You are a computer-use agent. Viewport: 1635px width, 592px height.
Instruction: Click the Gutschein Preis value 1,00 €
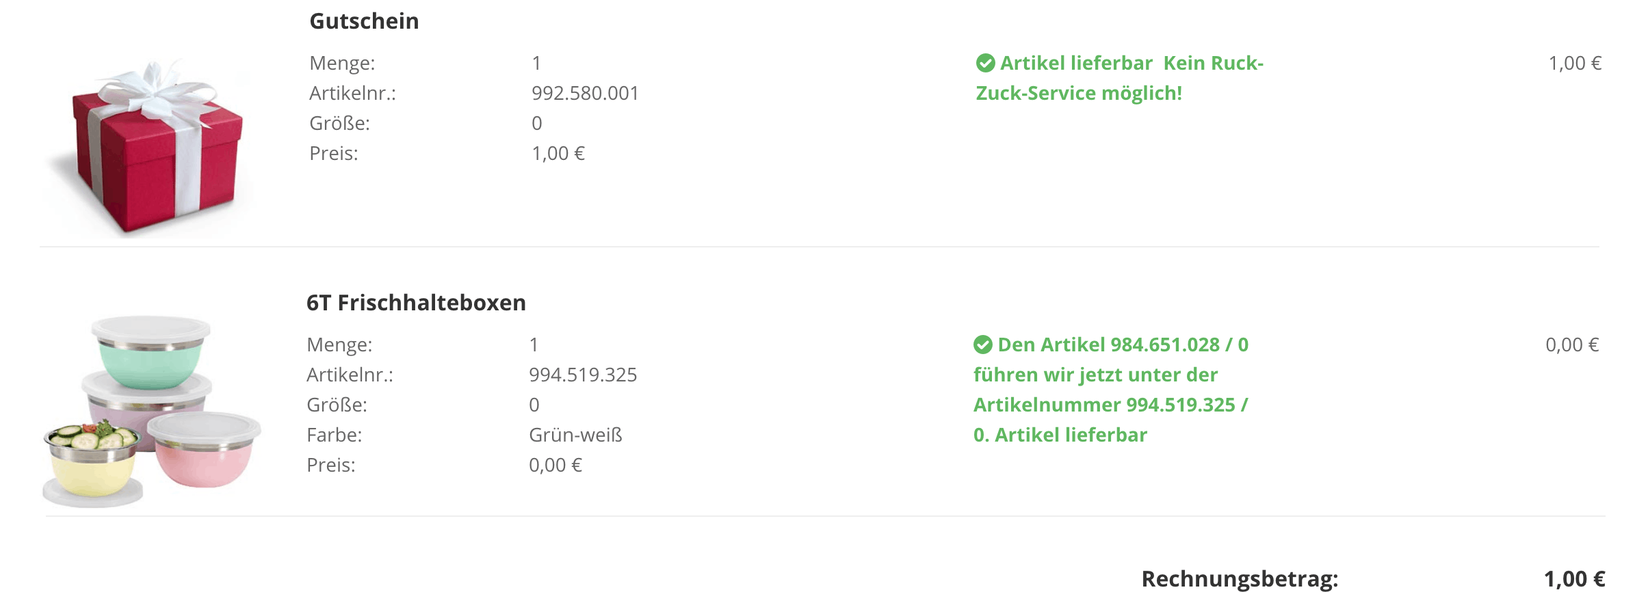coord(558,154)
